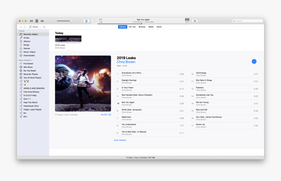
Task: Click the My Top Rated gear icon
Action: click(x=21, y=71)
